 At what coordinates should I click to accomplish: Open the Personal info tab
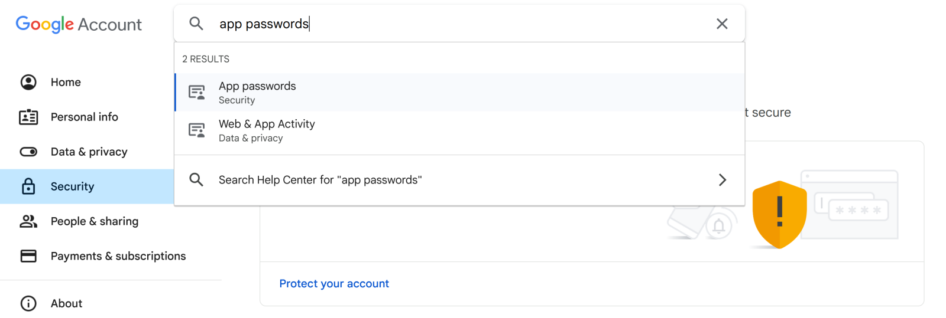[x=85, y=117]
